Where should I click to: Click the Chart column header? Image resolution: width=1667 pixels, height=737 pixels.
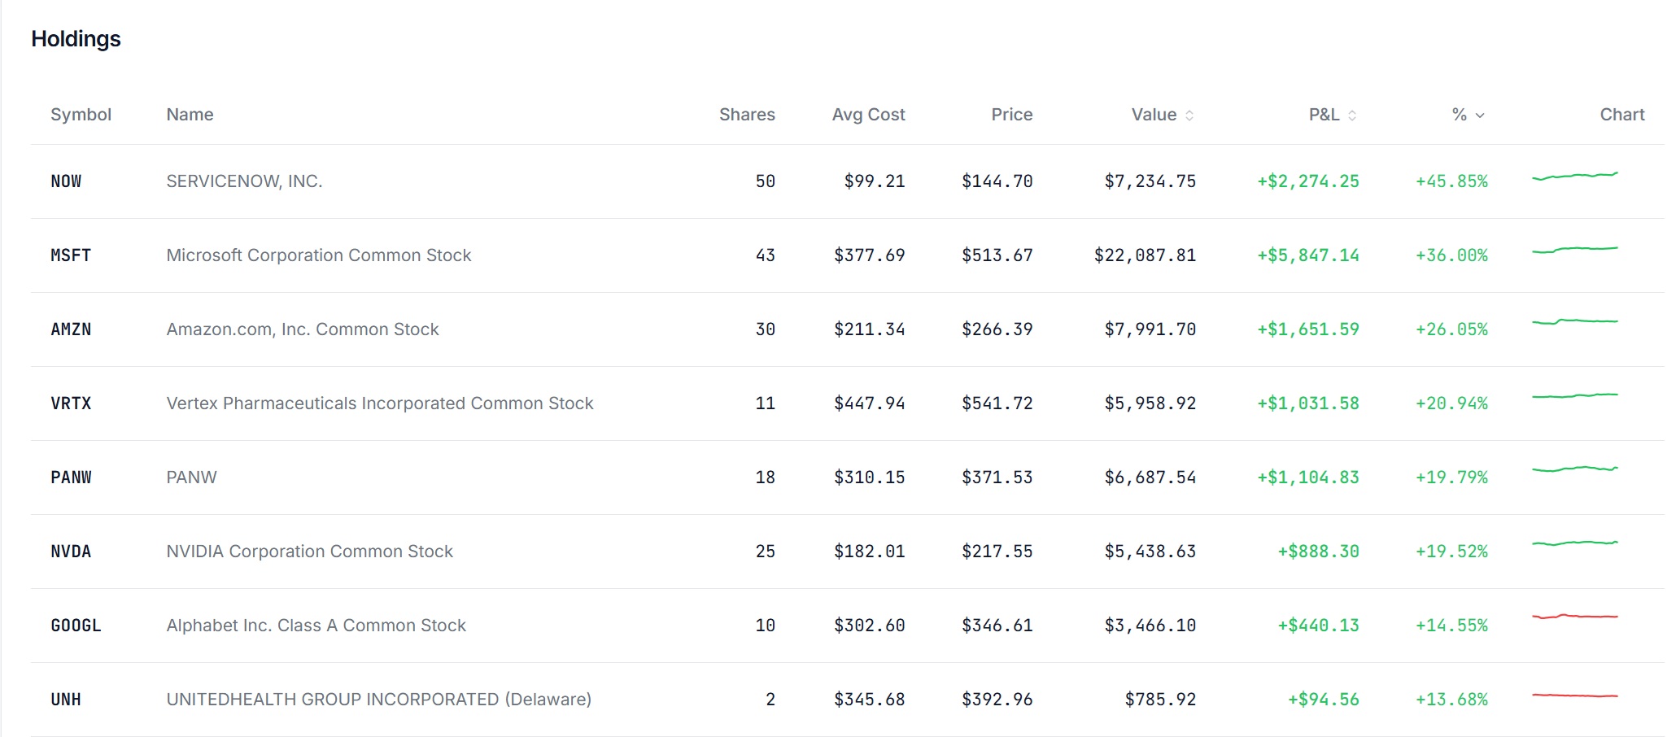point(1621,115)
